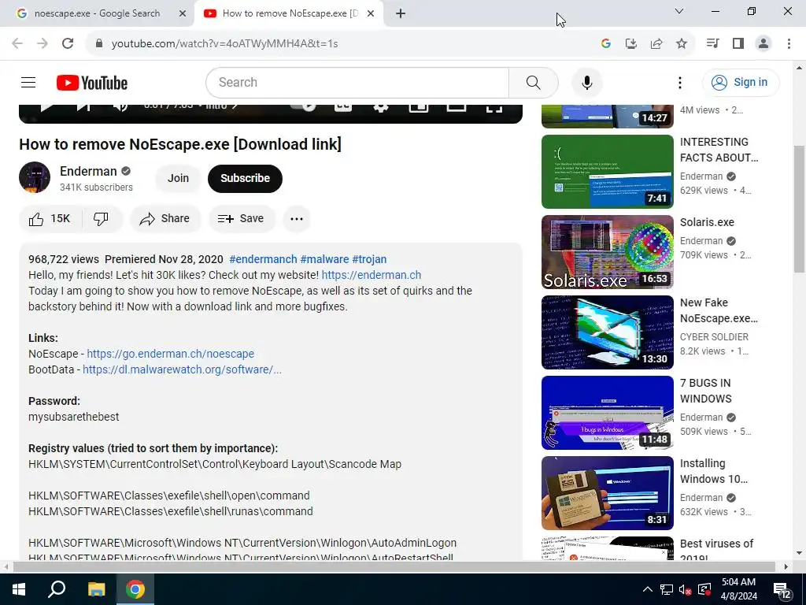This screenshot has width=806, height=605.
Task: Show hidden system tray icons chevron
Action: [647, 589]
